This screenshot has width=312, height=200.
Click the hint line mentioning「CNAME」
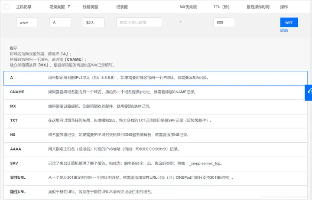click(x=49, y=59)
